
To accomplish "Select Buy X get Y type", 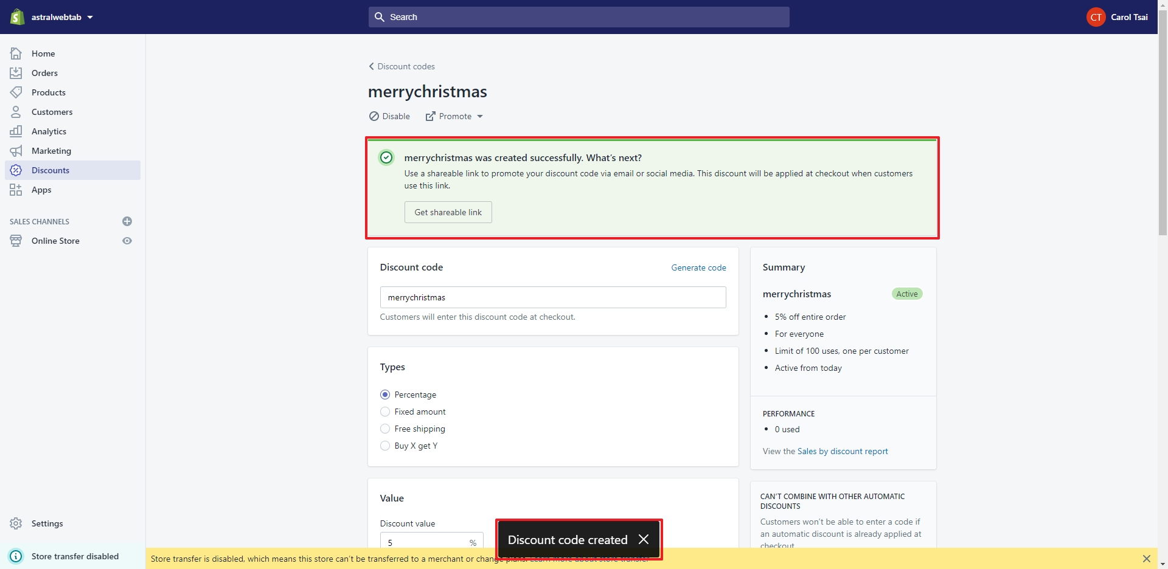I will 385,446.
